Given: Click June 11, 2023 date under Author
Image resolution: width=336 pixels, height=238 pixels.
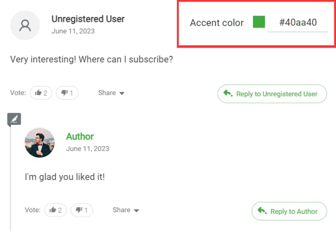Looking at the screenshot, I should pos(88,149).
